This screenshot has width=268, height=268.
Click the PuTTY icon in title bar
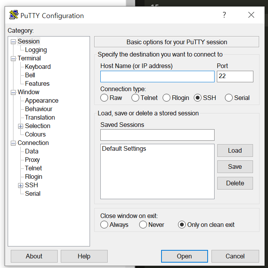[x=14, y=15]
